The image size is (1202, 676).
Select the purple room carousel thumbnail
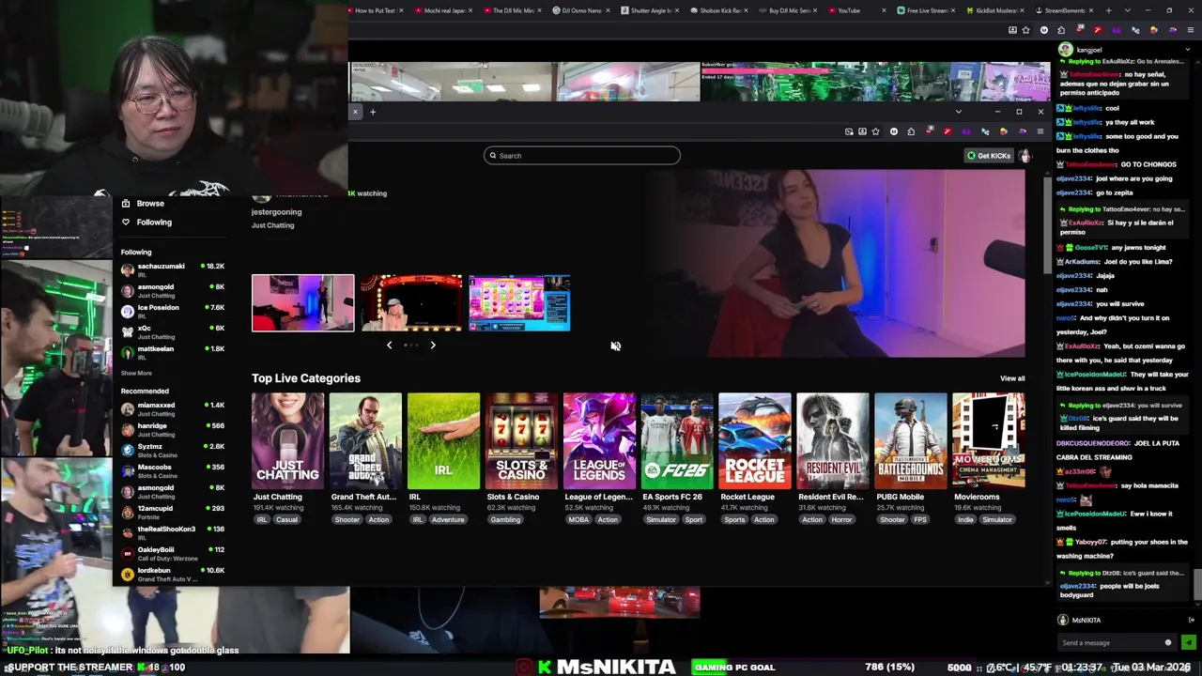302,303
